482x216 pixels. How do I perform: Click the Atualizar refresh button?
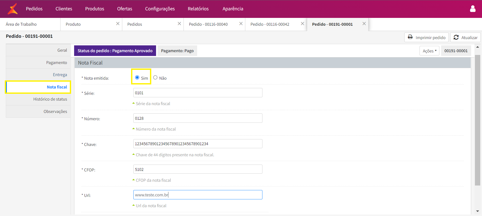pos(465,37)
